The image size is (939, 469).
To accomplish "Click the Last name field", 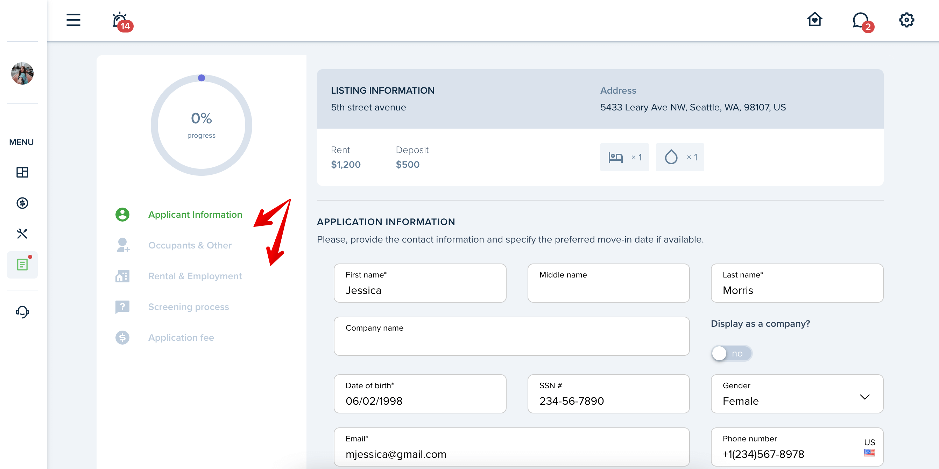I will tap(797, 283).
